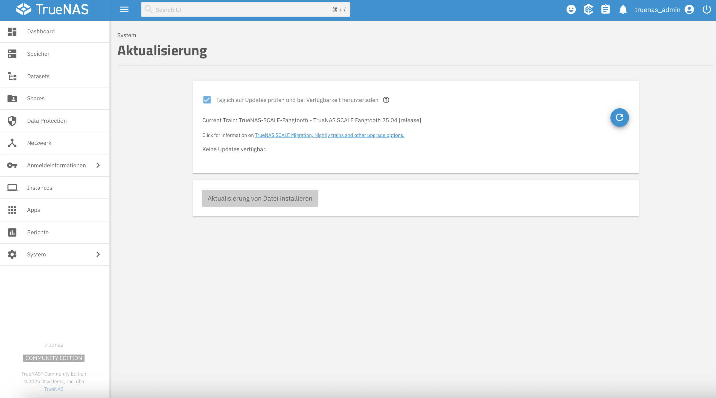The width and height of the screenshot is (716, 398).
Task: Expand the System submenu arrow
Action: (x=98, y=255)
